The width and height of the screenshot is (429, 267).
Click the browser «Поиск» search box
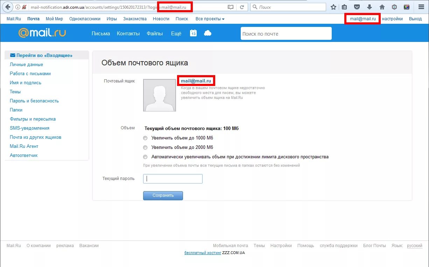[x=288, y=7]
